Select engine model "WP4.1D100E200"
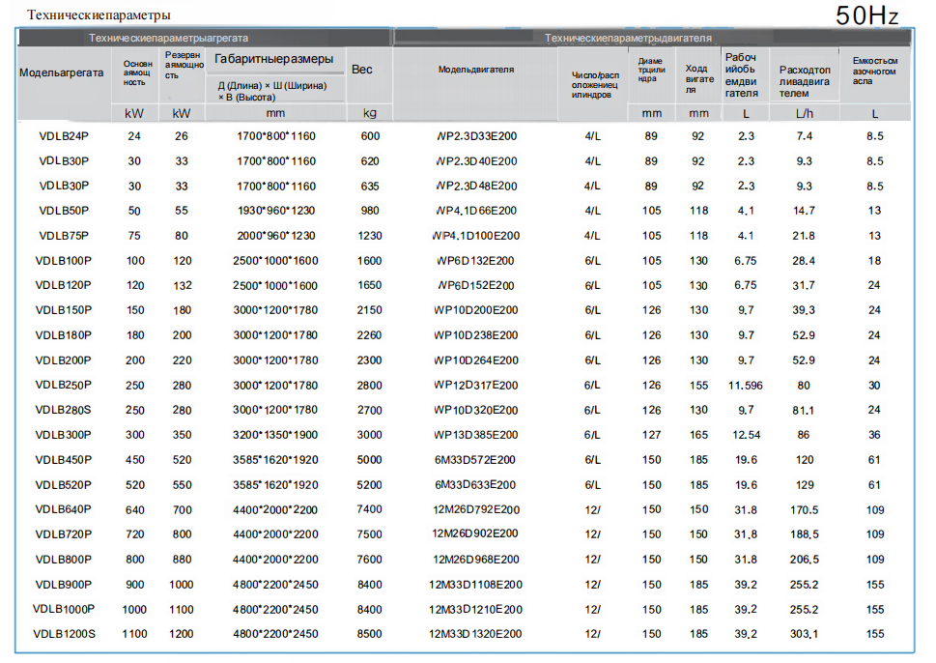The height and width of the screenshot is (663, 936). 476,236
